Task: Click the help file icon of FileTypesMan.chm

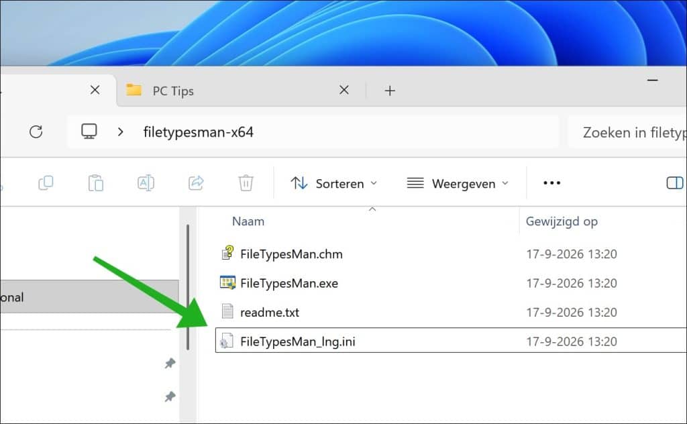Action: (227, 253)
